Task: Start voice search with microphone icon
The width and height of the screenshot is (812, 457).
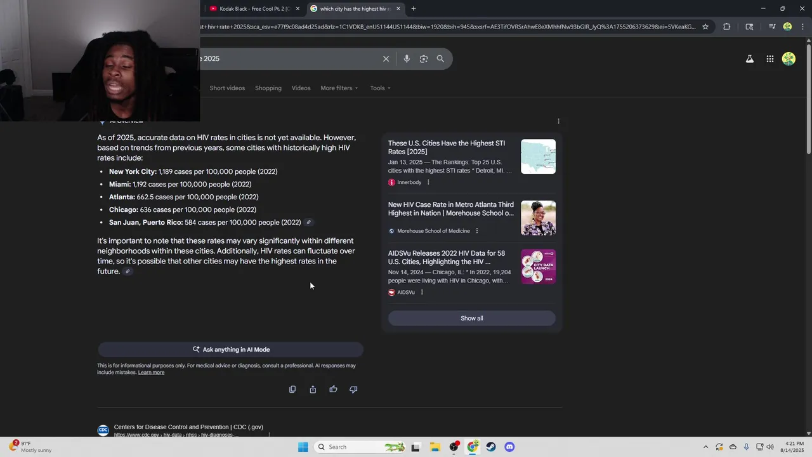Action: [407, 58]
